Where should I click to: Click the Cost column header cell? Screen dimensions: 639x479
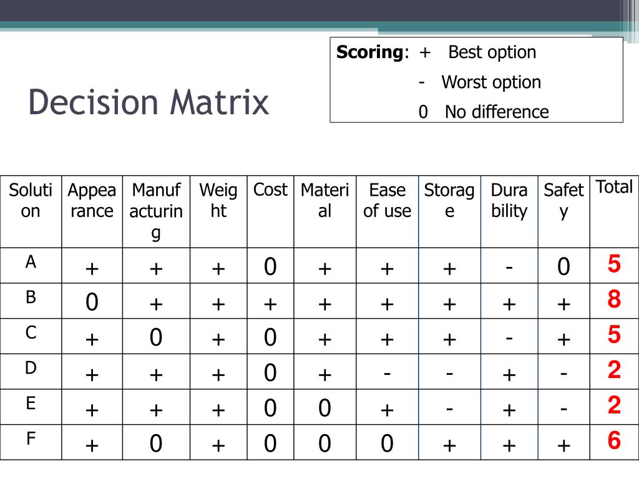click(270, 212)
